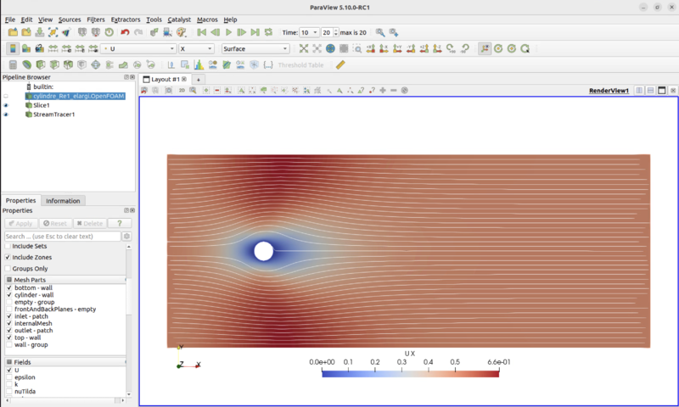Click the time step spinner box

coord(329,32)
